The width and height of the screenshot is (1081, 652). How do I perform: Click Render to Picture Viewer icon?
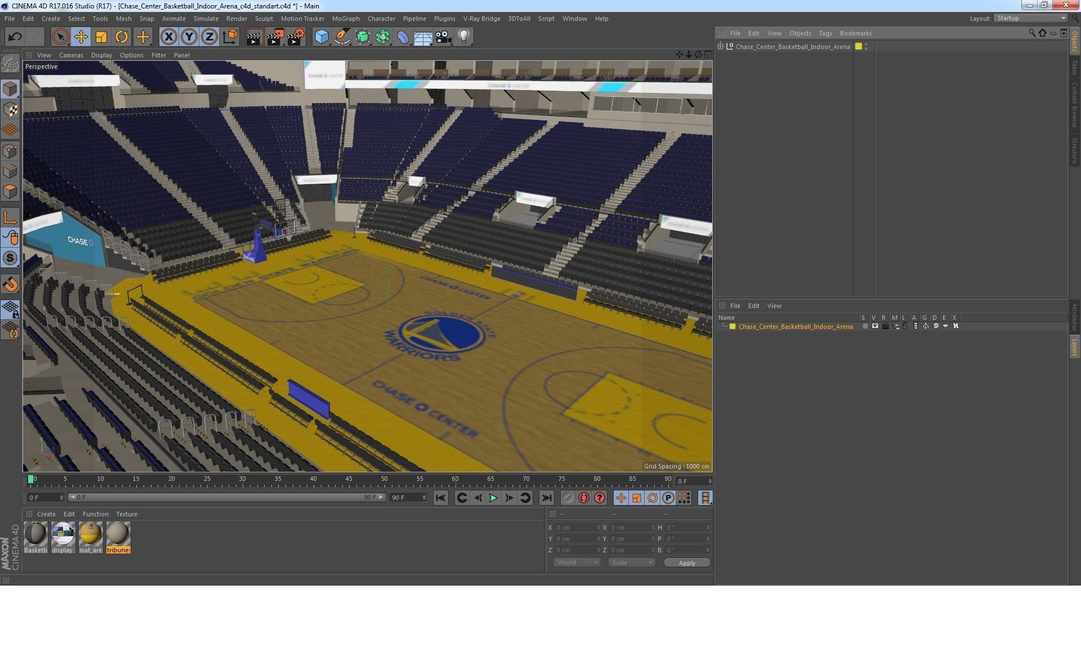275,37
